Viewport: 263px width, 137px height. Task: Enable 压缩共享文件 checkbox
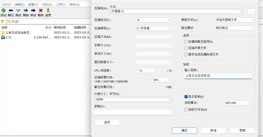(186, 48)
